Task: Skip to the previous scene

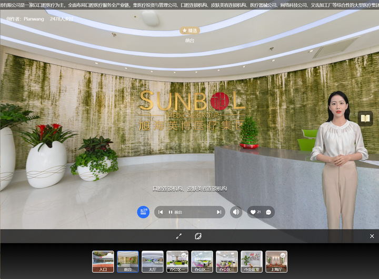Action: pos(161,212)
